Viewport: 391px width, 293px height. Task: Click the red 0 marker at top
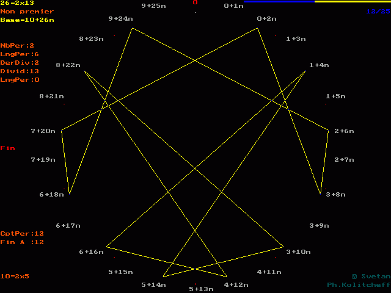pyautogui.click(x=195, y=2)
